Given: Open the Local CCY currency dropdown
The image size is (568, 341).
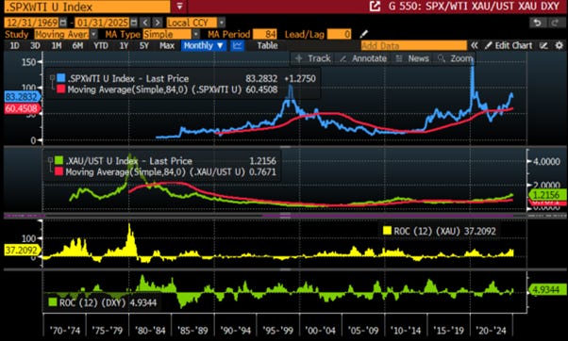Looking at the screenshot, I should click(x=222, y=23).
